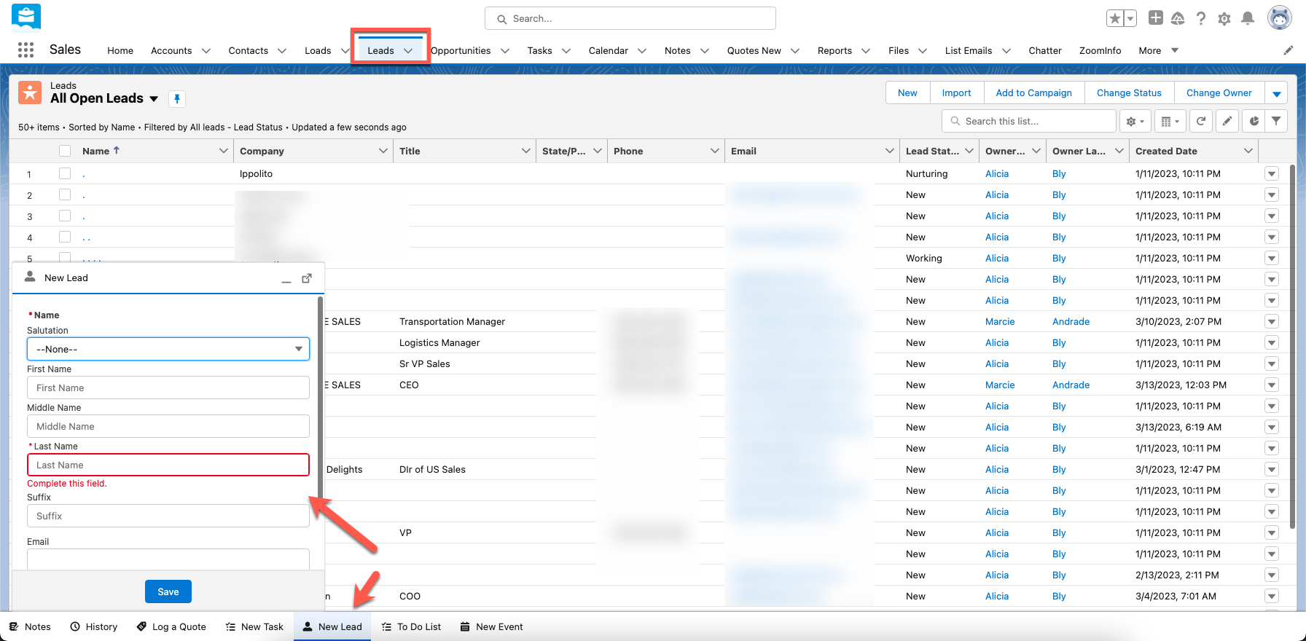Open To Do List utility item
This screenshot has height=641, width=1306.
click(x=412, y=626)
